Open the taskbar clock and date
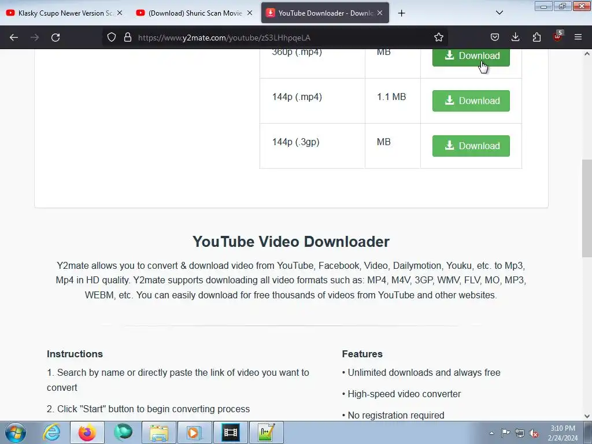This screenshot has width=592, height=444. 563,433
